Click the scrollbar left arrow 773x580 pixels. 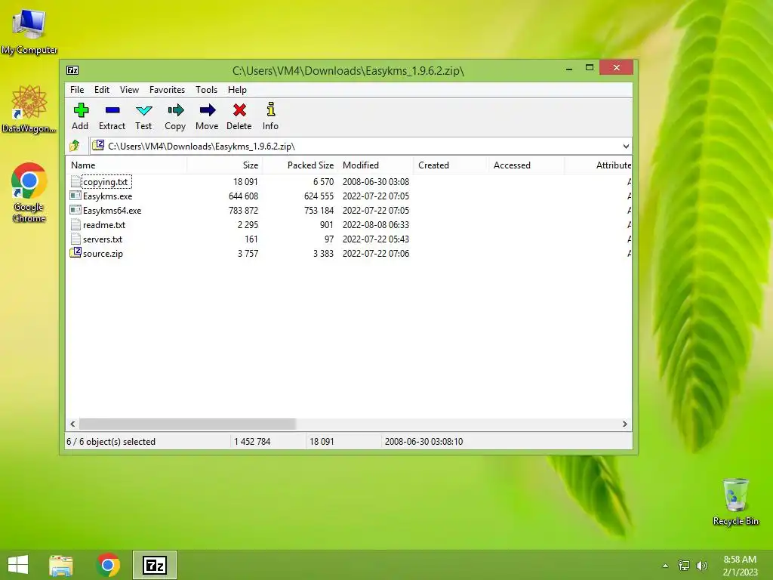[x=73, y=424]
